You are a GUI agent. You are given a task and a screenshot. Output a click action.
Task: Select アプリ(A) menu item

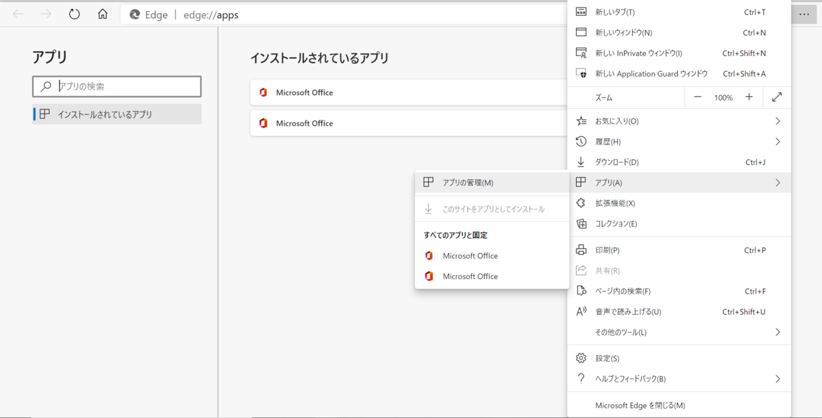click(x=680, y=183)
